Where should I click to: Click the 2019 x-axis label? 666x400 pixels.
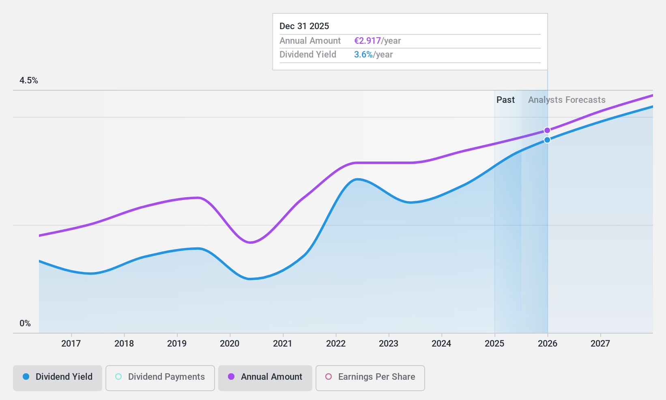pos(177,344)
